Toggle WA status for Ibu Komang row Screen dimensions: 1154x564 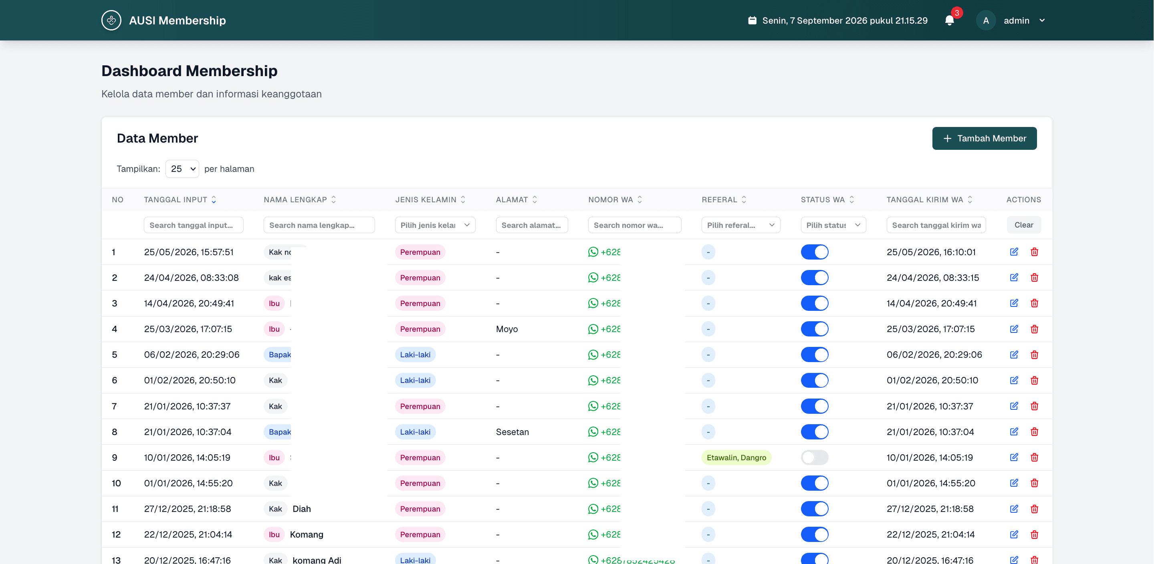tap(815, 534)
